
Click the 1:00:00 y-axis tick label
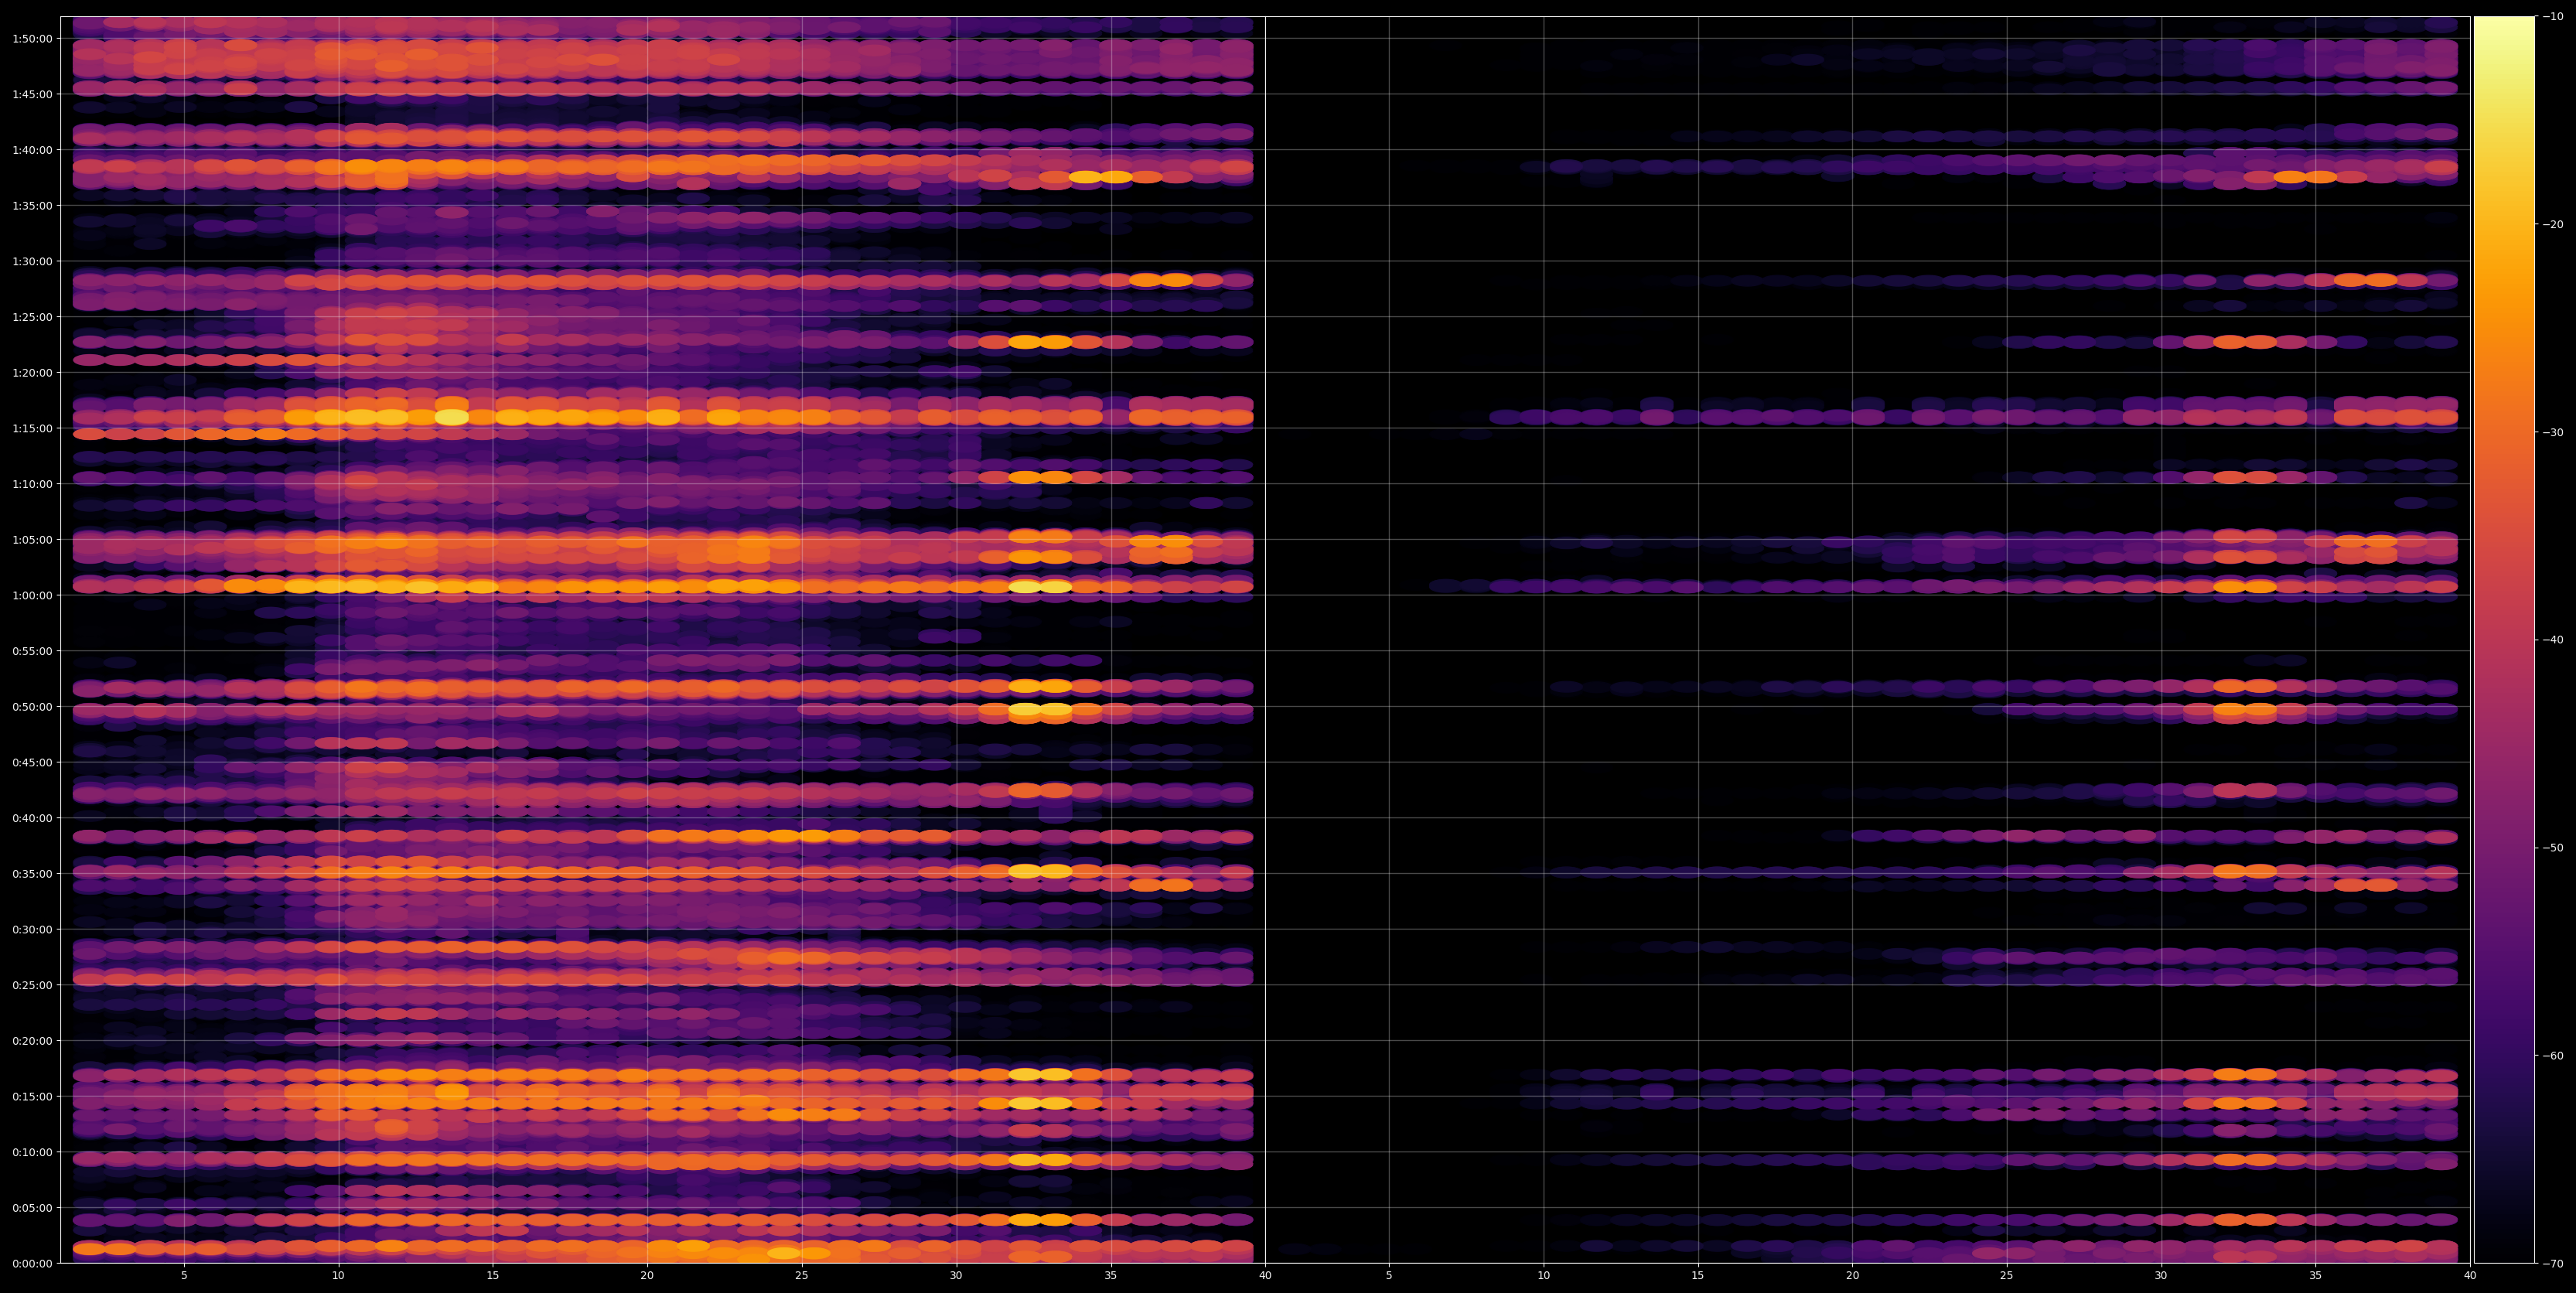[x=31, y=595]
